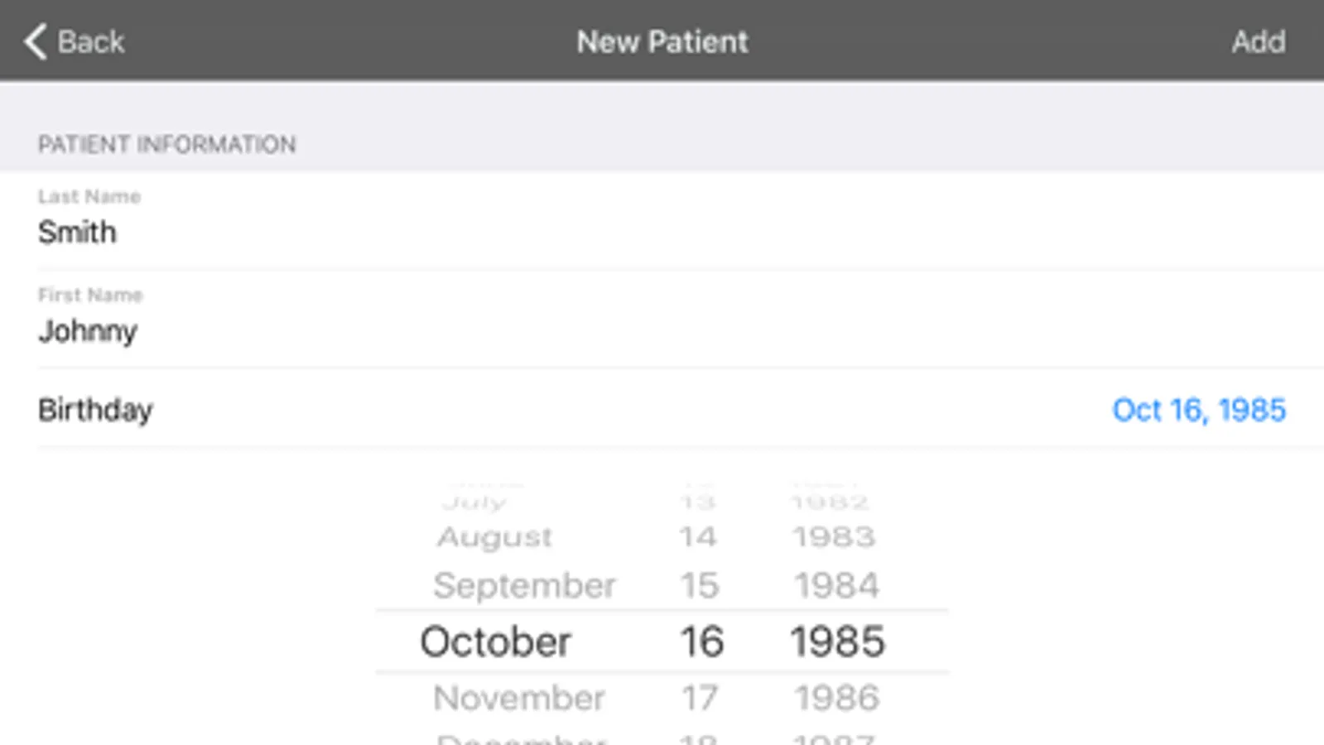This screenshot has width=1324, height=745.
Task: Click the selected October month row
Action: (495, 642)
